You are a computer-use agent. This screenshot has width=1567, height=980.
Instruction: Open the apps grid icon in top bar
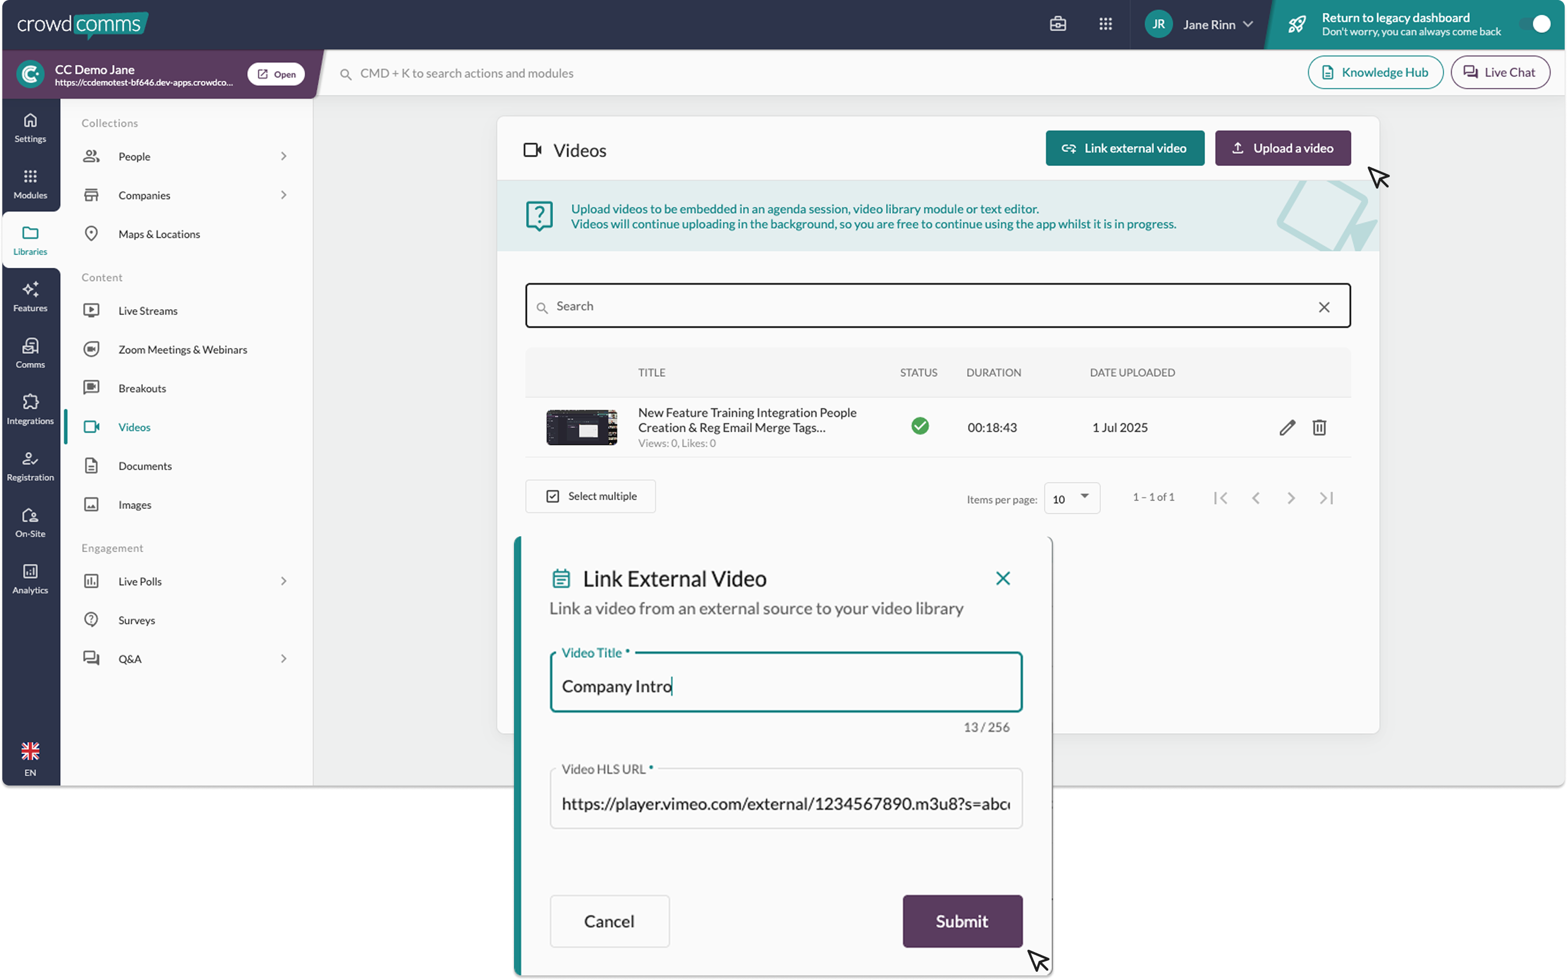(1106, 24)
